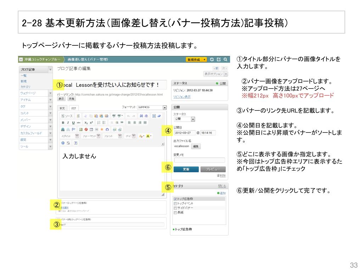The height and width of the screenshot is (272, 363).
Task: Click the 編集 button next to vocallesson
Action: (196, 146)
